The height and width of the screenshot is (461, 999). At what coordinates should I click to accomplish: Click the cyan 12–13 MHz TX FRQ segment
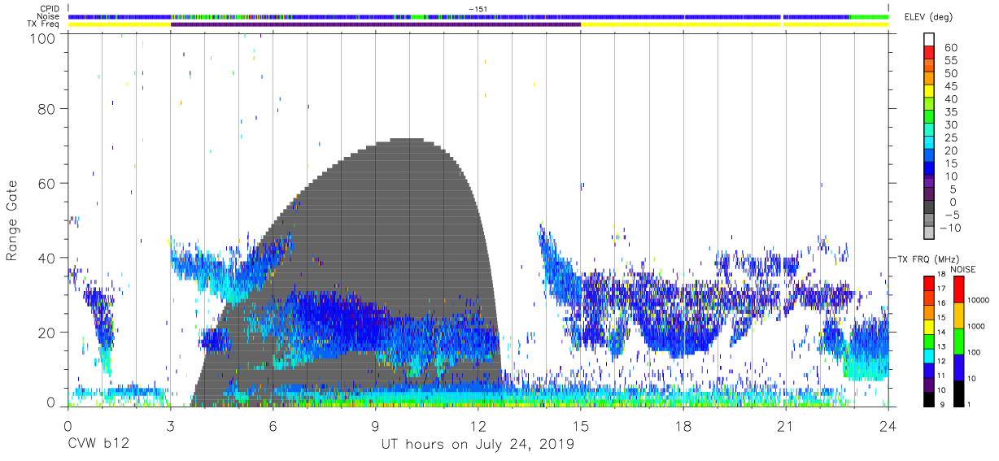coord(929,355)
